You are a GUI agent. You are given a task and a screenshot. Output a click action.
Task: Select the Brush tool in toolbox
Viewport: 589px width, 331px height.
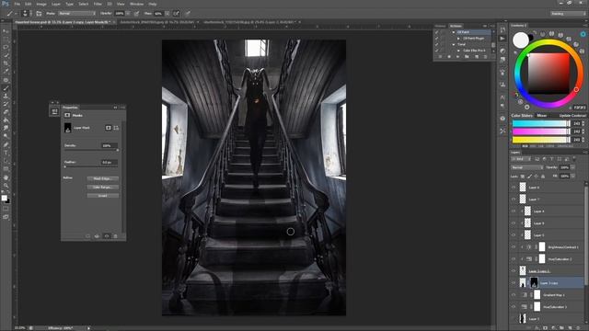click(6, 88)
